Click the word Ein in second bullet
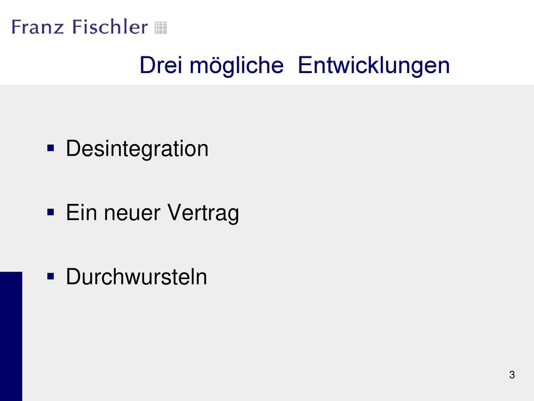The image size is (534, 401). 81,213
